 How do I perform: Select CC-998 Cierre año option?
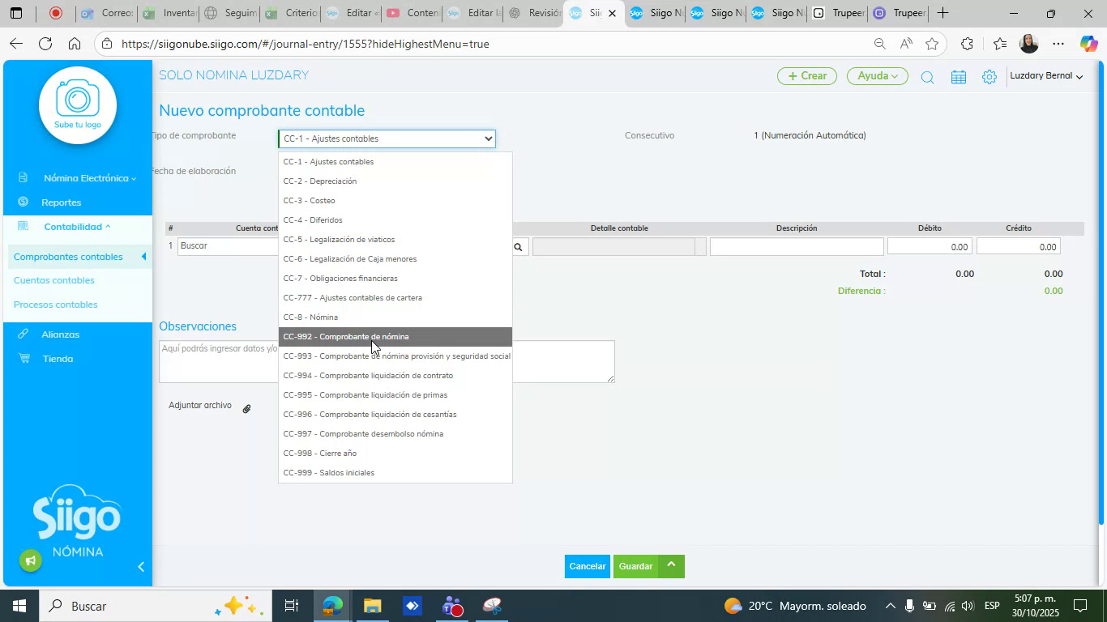point(395,454)
